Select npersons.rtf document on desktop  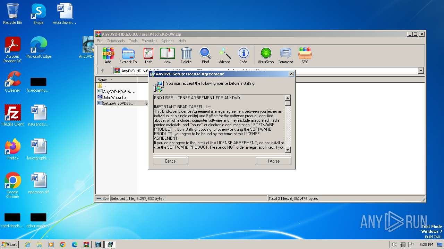[x=39, y=183]
